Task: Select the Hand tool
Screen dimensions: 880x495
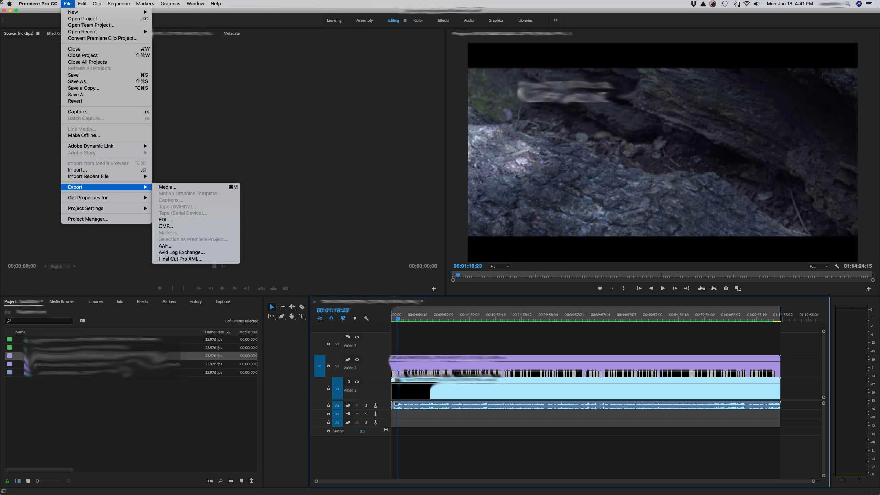Action: (x=292, y=316)
